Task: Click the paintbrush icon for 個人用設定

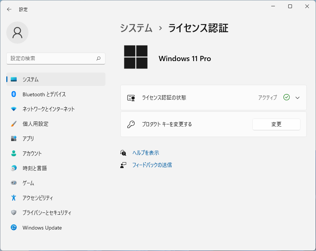Action: tap(14, 124)
